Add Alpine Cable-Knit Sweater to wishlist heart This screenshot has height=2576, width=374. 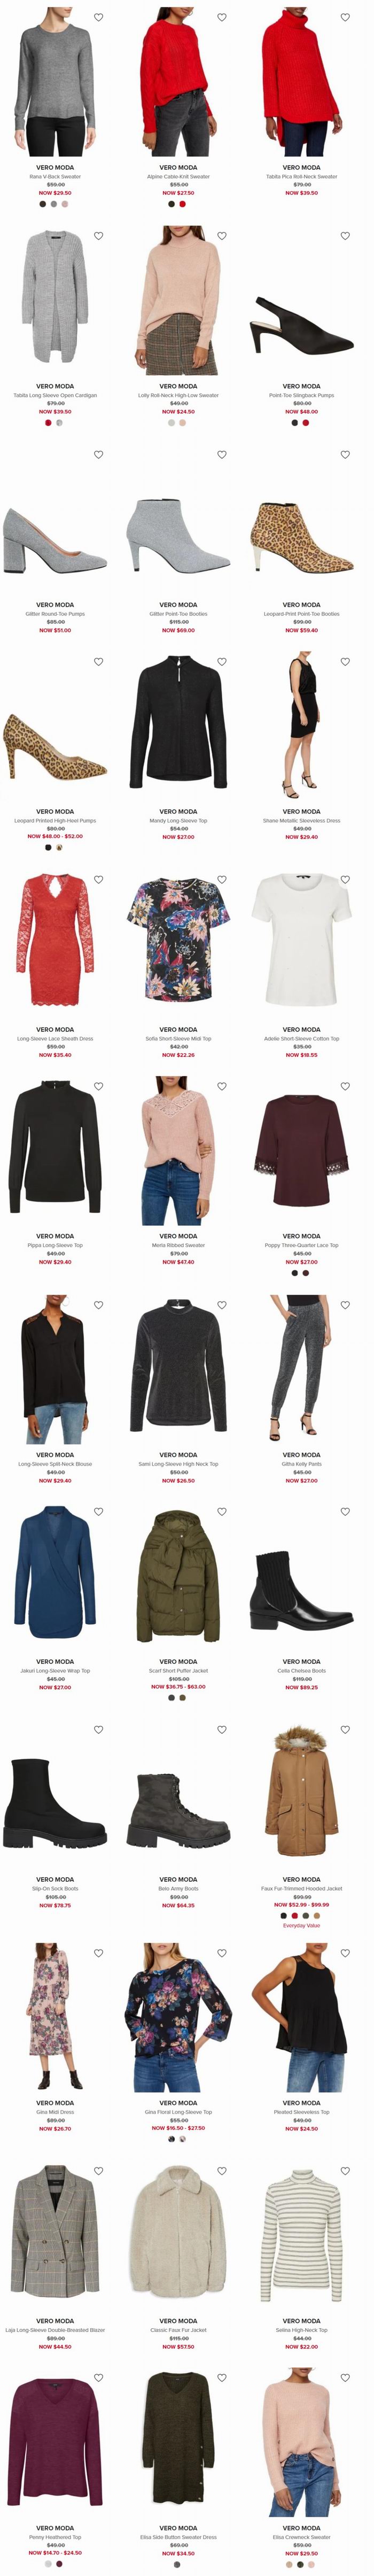(221, 17)
